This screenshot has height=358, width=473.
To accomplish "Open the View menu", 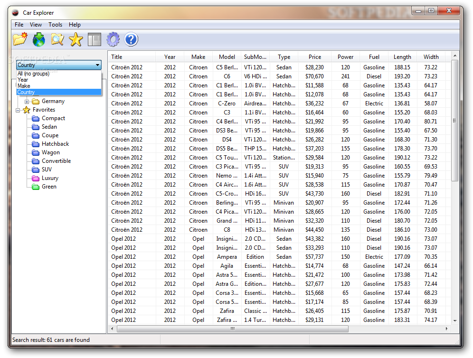I will tap(36, 25).
